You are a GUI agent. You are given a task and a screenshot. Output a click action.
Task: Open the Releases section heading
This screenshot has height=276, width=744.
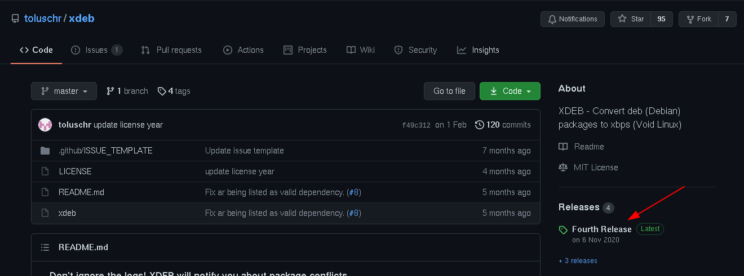click(x=579, y=207)
